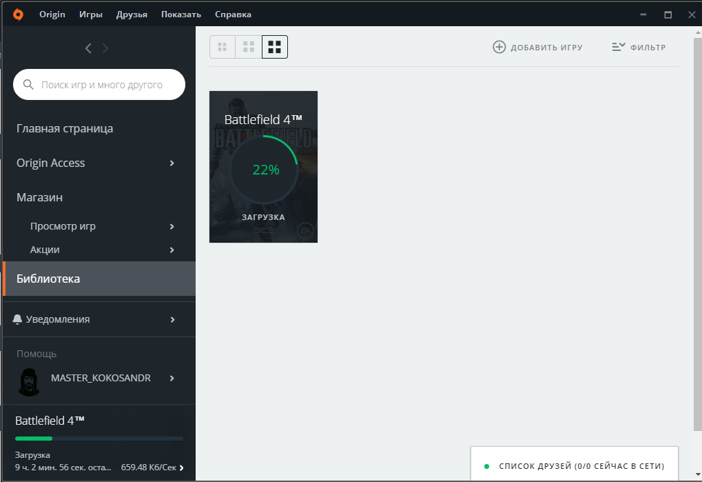Screen dimensions: 702x482
Task: Close the Origin window
Action: (x=692, y=14)
